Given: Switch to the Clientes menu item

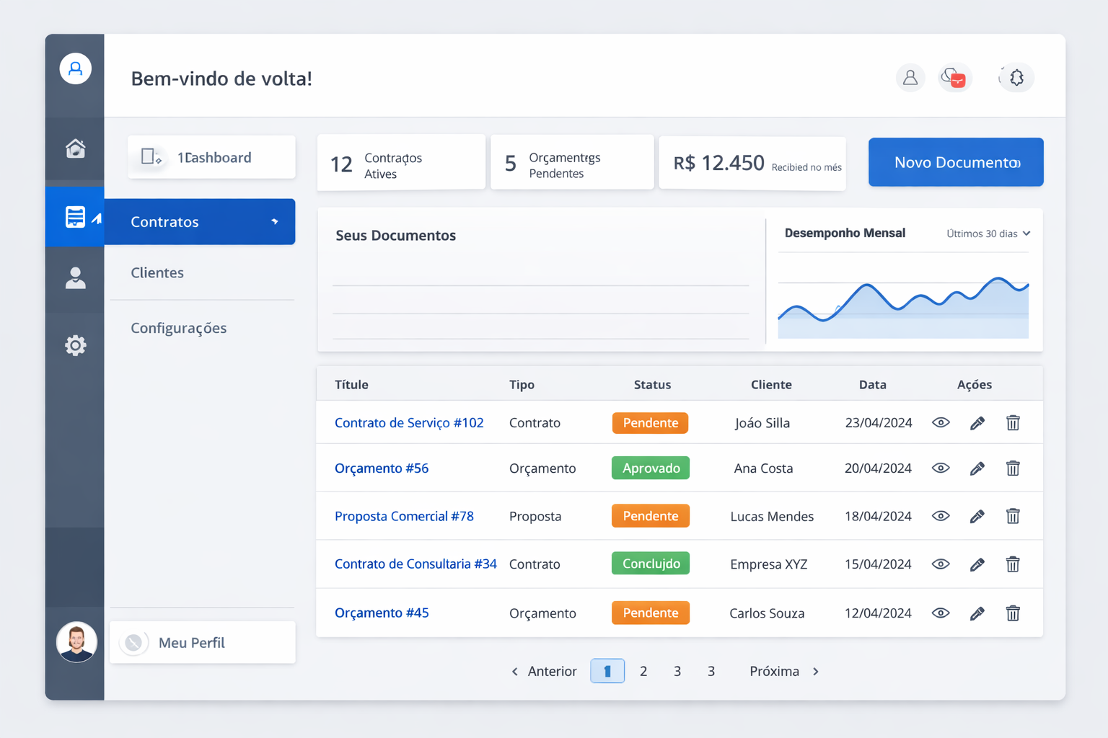Looking at the screenshot, I should click(157, 272).
